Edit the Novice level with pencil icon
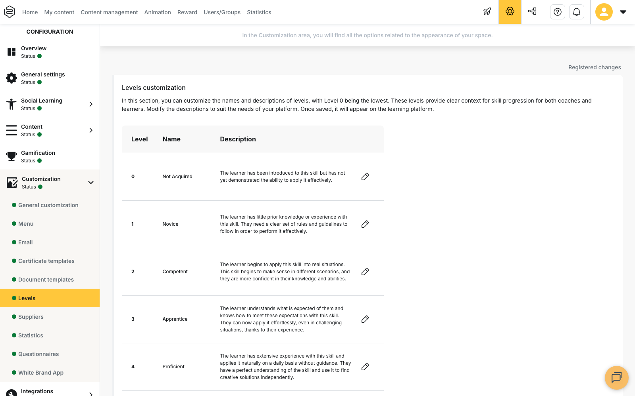 click(365, 224)
